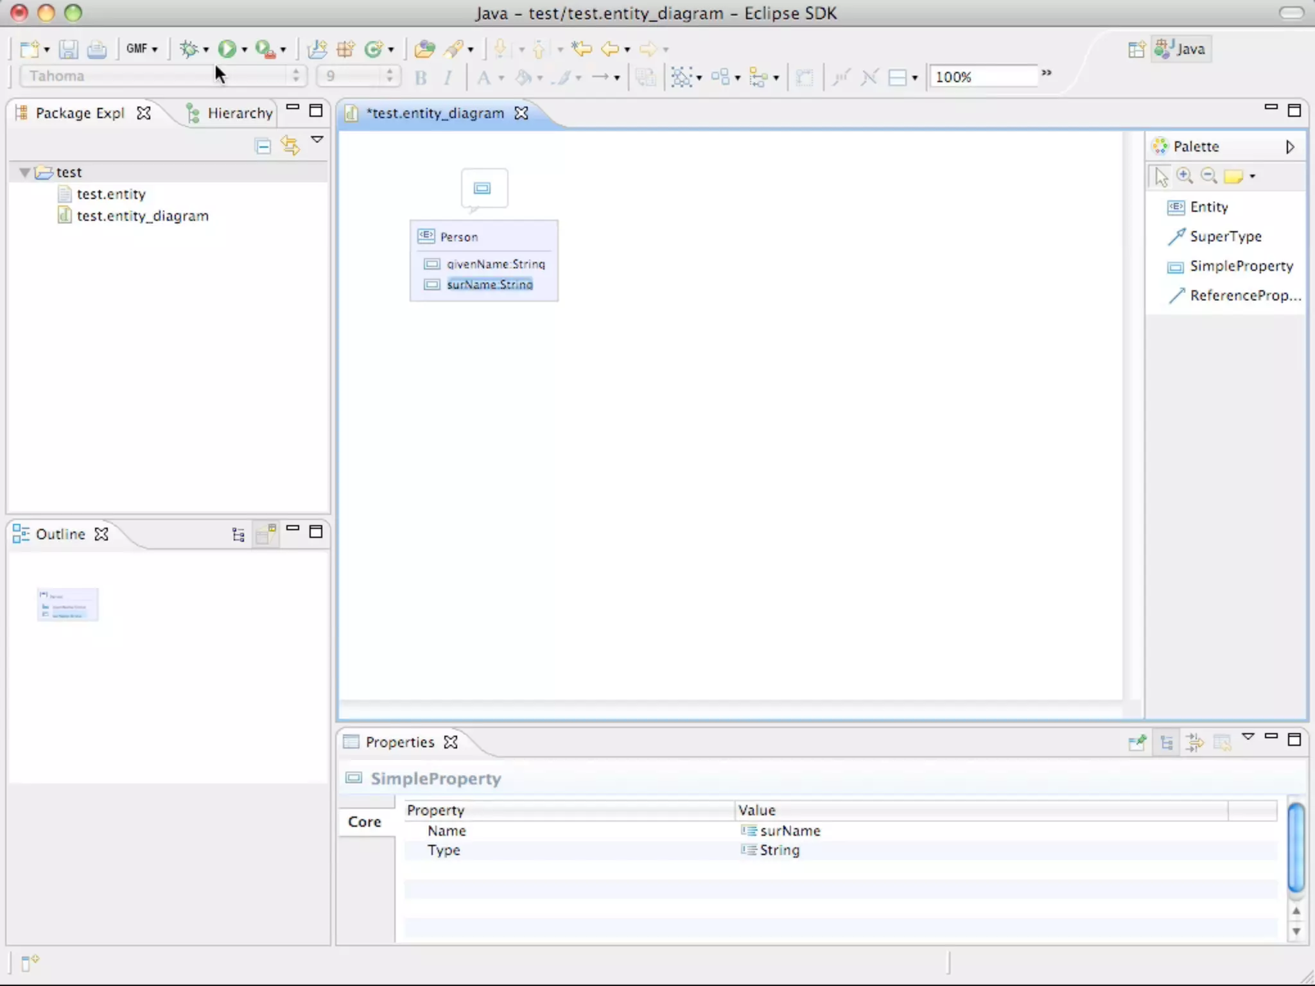The height and width of the screenshot is (986, 1315).
Task: Click the palette Zoom In tool
Action: (1184, 175)
